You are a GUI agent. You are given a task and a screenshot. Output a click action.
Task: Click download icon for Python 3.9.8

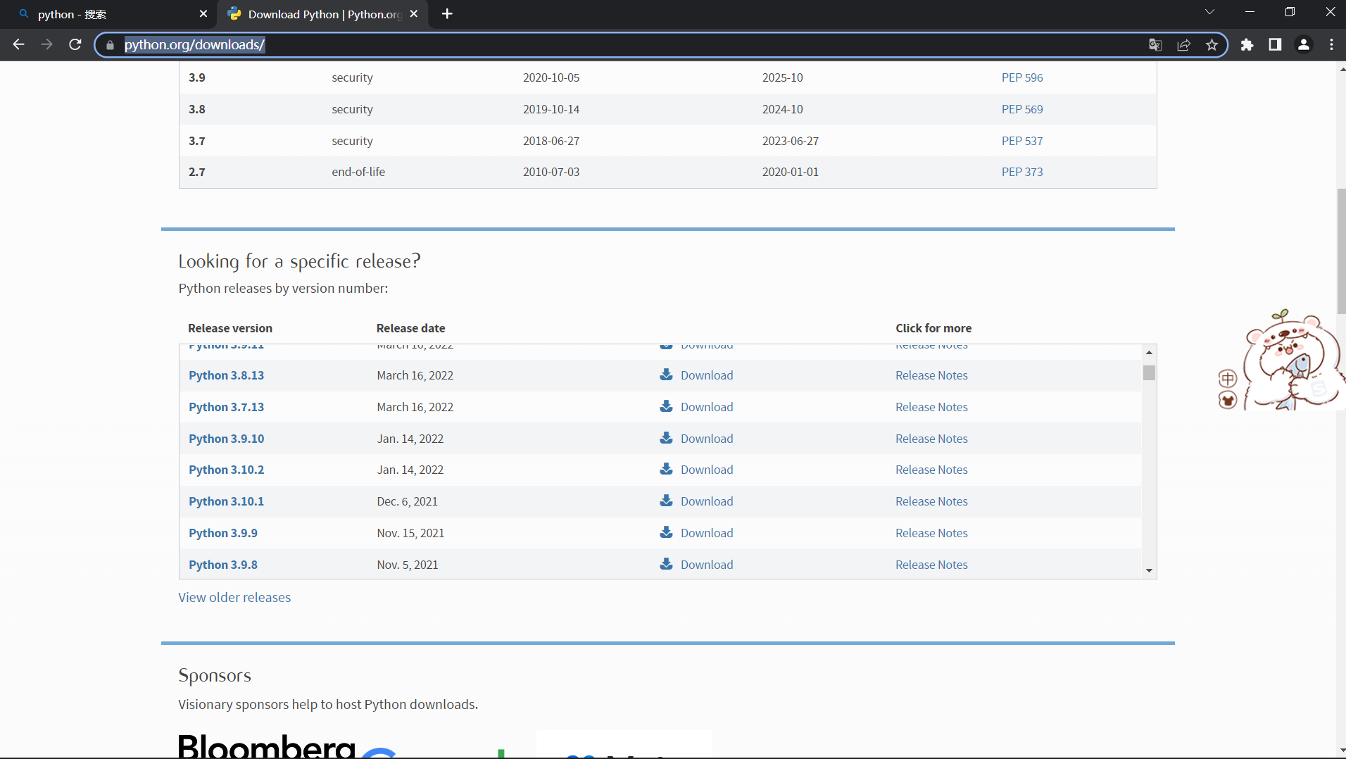click(666, 564)
